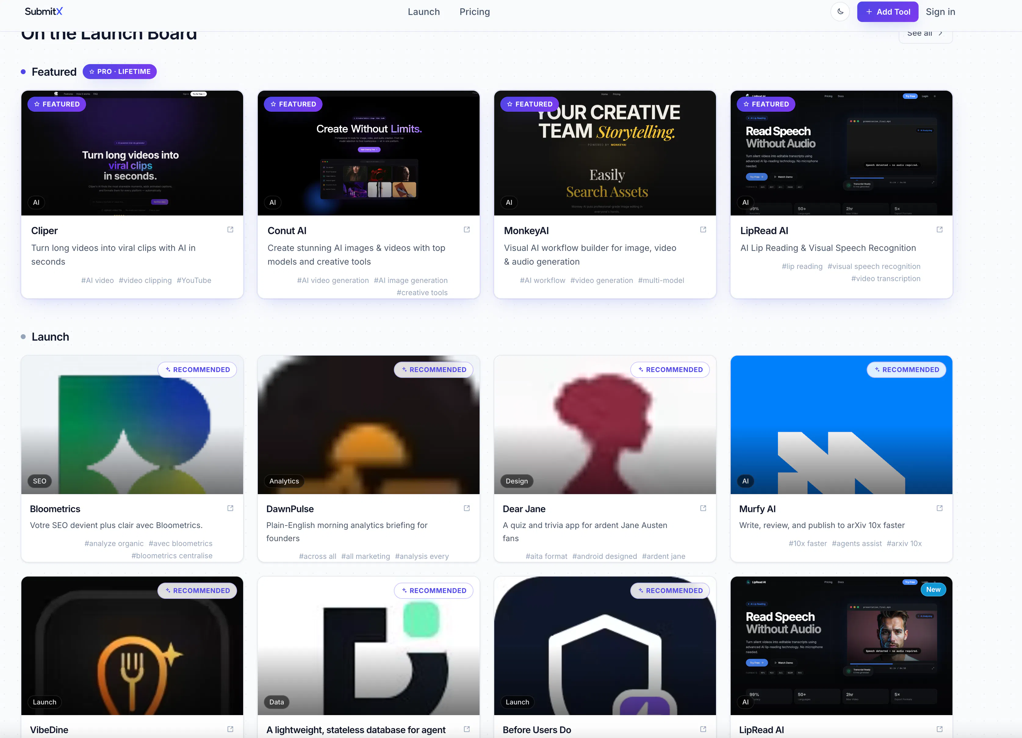Image resolution: width=1022 pixels, height=738 pixels.
Task: Click the Add Tool button
Action: [x=887, y=12]
